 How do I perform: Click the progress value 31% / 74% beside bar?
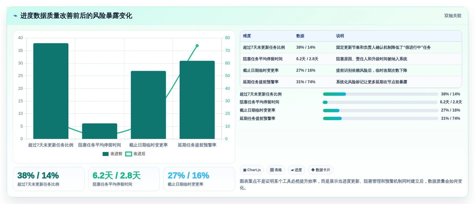pyautogui.click(x=451, y=118)
